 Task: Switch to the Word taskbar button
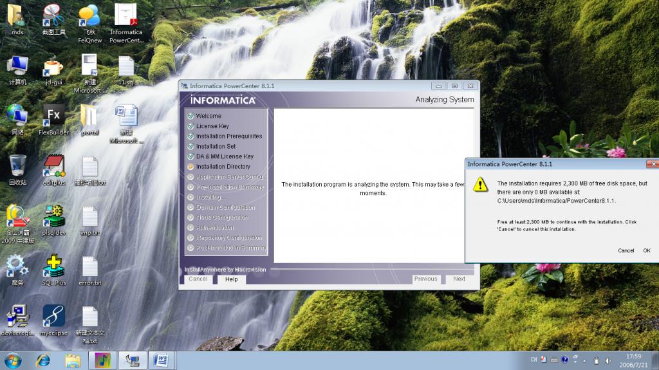pyautogui.click(x=161, y=360)
